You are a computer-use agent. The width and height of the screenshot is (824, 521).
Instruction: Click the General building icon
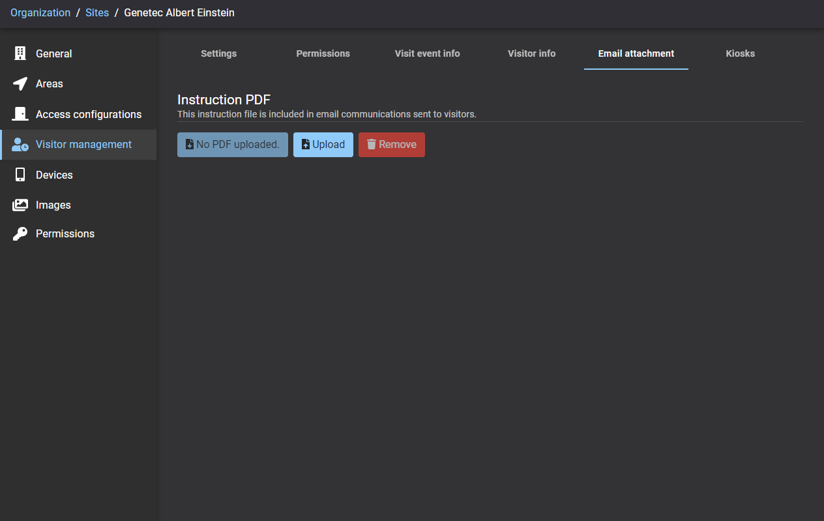click(x=20, y=53)
